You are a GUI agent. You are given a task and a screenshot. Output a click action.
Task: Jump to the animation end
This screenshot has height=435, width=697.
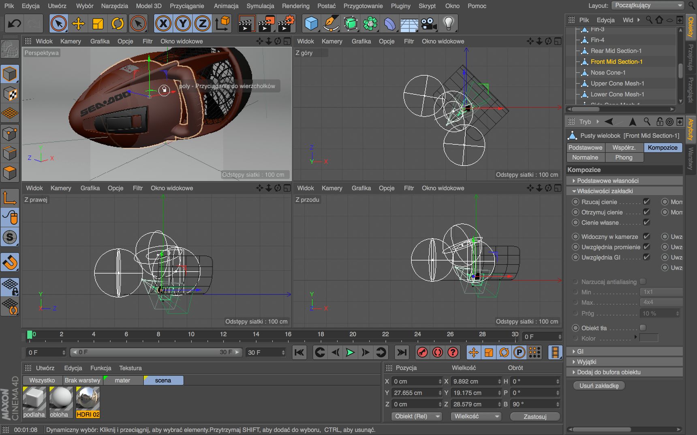(x=402, y=352)
